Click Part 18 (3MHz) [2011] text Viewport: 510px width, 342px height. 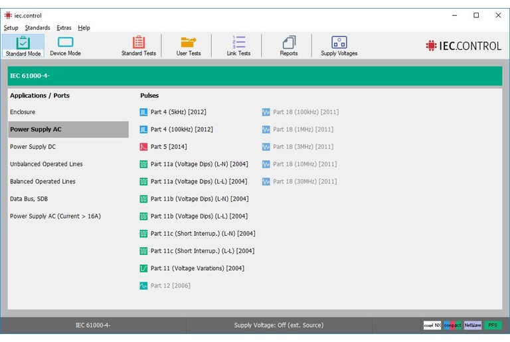tap(303, 147)
